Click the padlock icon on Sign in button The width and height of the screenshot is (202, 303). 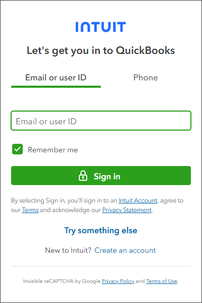click(83, 176)
